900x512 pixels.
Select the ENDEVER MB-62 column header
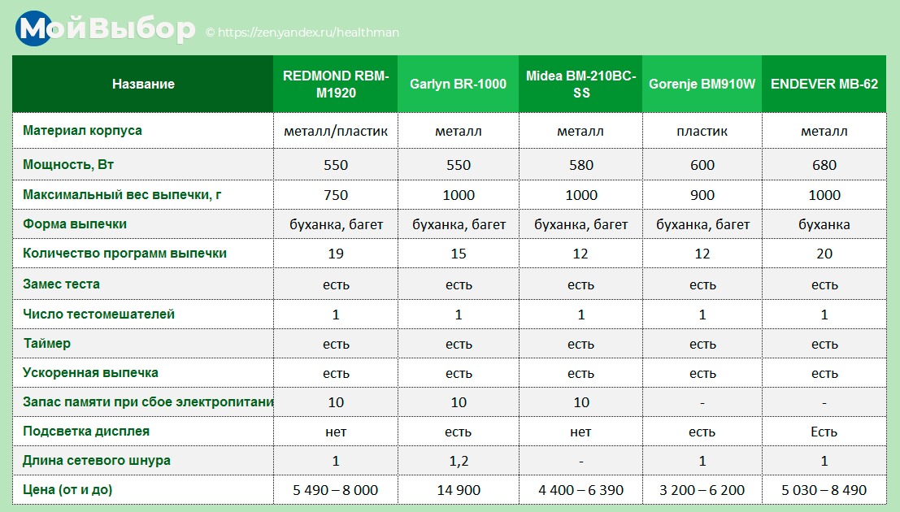coord(824,84)
